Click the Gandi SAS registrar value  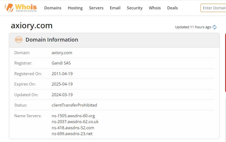point(61,63)
